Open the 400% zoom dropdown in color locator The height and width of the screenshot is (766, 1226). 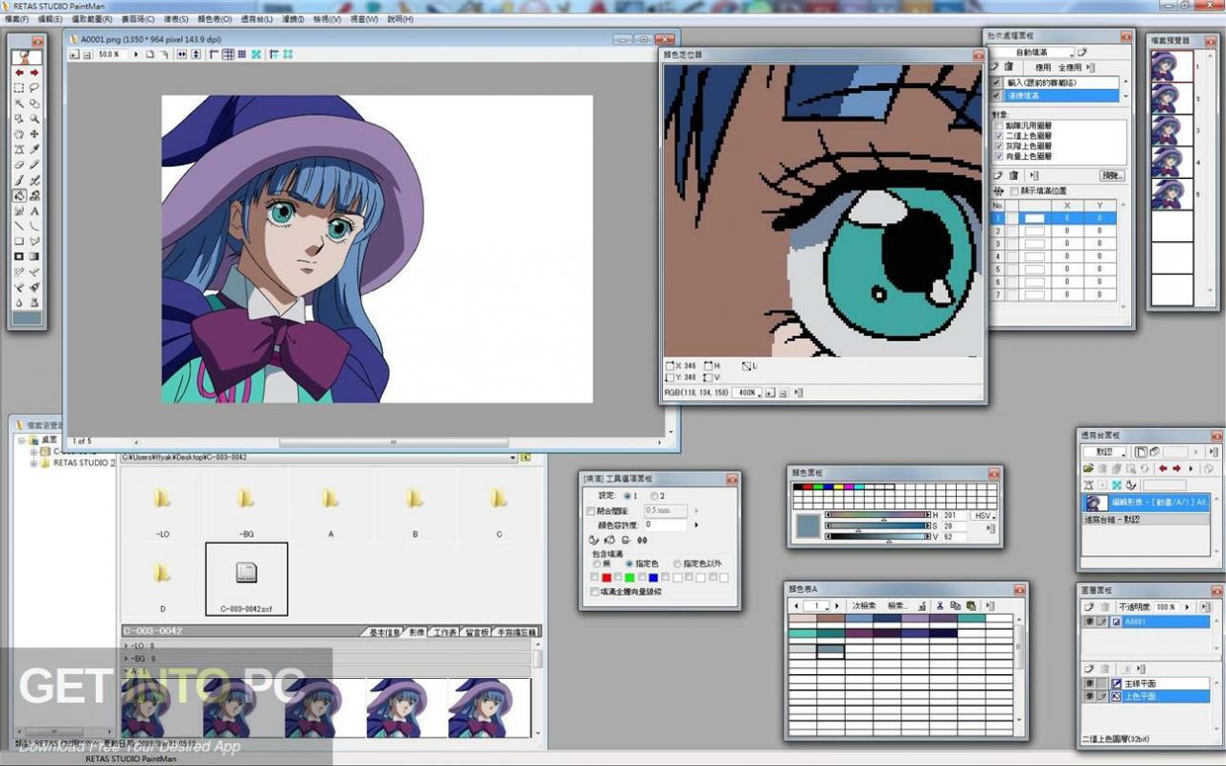point(747,393)
